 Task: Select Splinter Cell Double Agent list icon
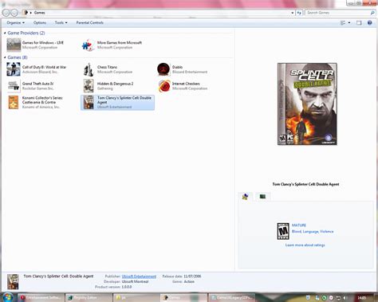tap(89, 103)
